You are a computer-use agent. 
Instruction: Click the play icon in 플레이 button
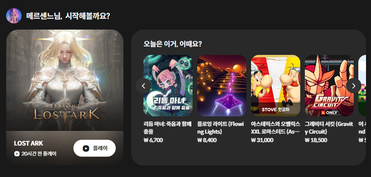coord(86,148)
